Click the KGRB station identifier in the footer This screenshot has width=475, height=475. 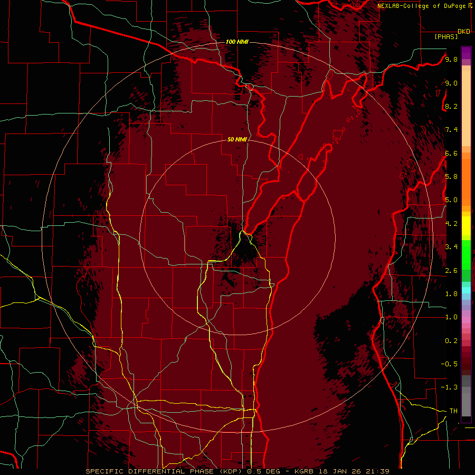304,471
